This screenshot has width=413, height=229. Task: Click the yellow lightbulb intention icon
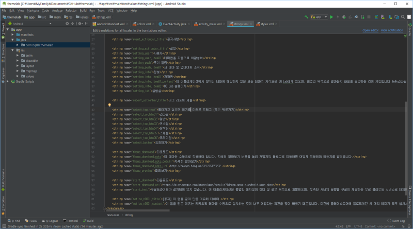(x=109, y=105)
